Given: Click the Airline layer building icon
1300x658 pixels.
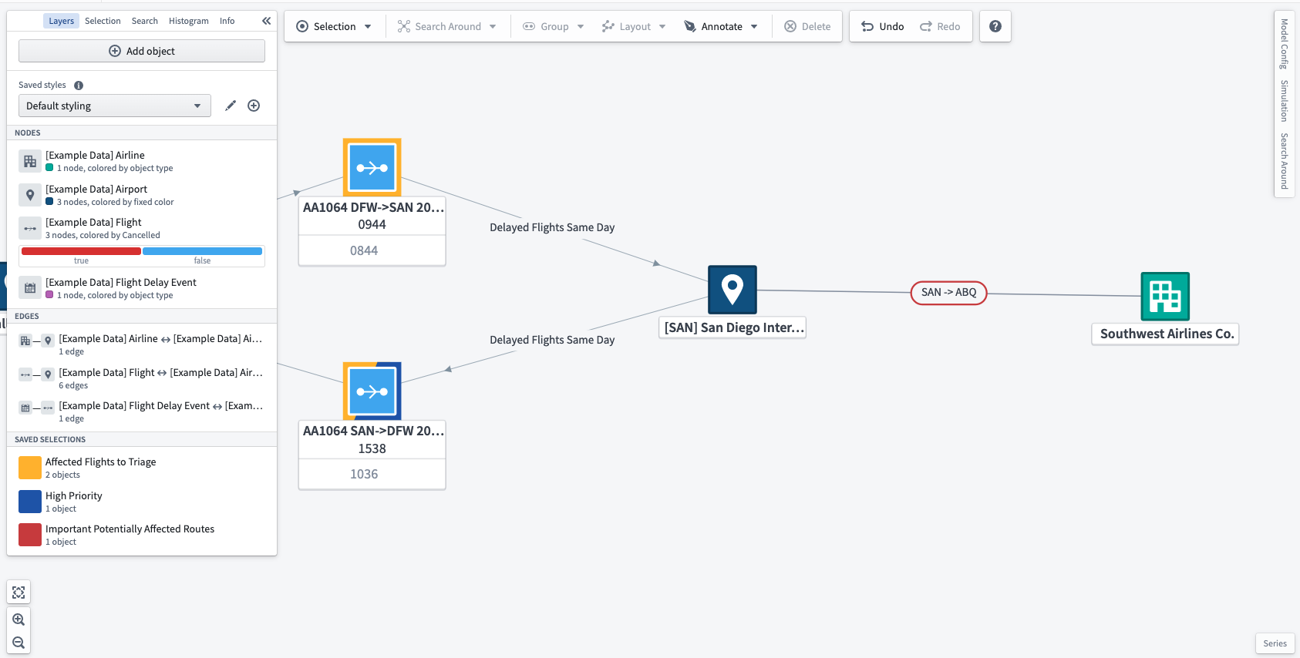Looking at the screenshot, I should point(30,161).
